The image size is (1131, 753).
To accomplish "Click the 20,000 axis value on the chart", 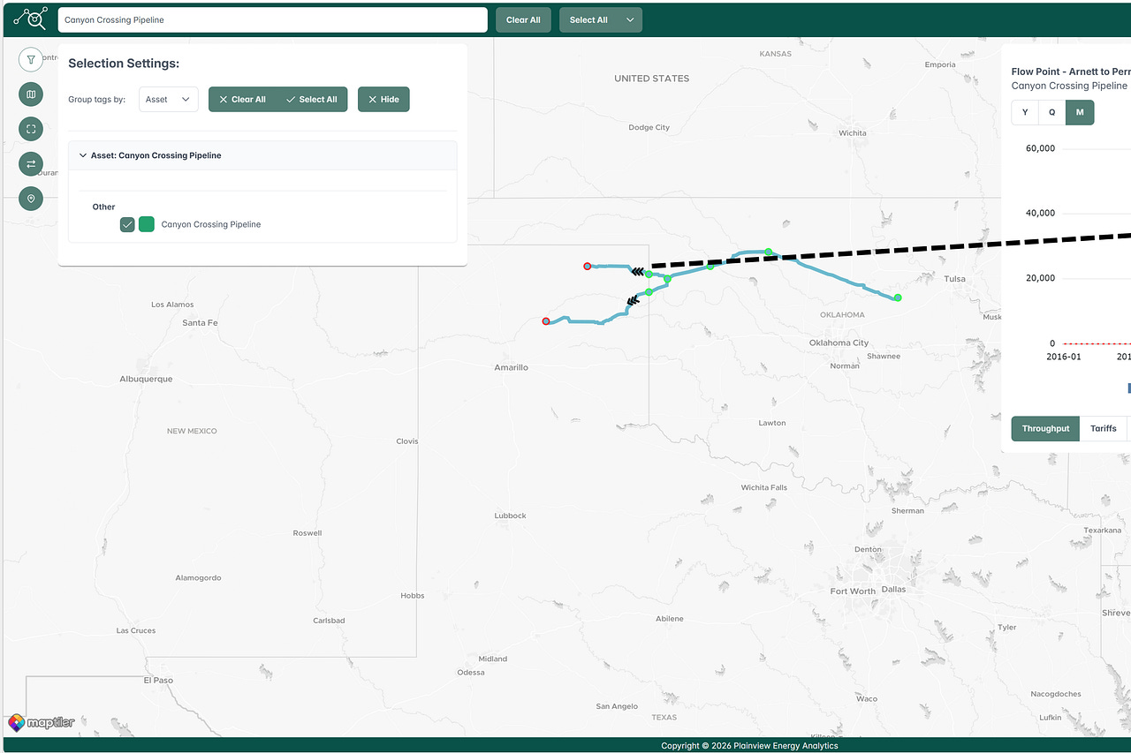I will (1040, 278).
